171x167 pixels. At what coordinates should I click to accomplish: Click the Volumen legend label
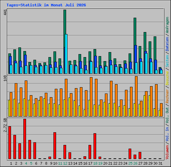[x=167, y=152]
